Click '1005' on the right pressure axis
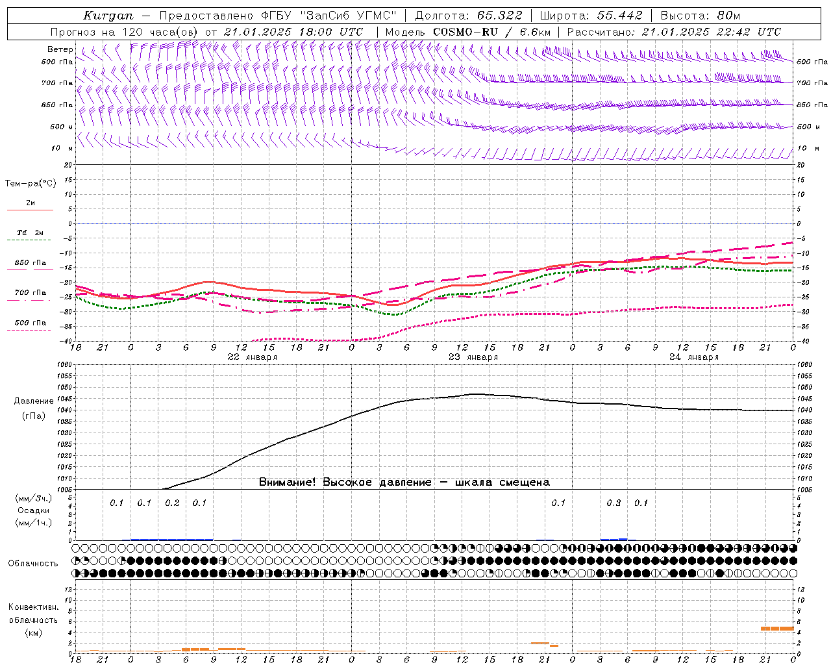 point(804,490)
